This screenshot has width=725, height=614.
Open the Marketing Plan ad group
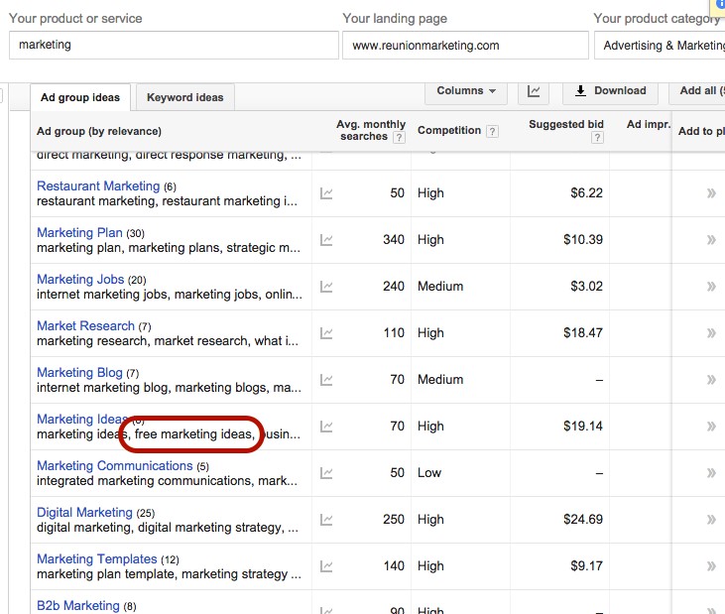pos(79,232)
